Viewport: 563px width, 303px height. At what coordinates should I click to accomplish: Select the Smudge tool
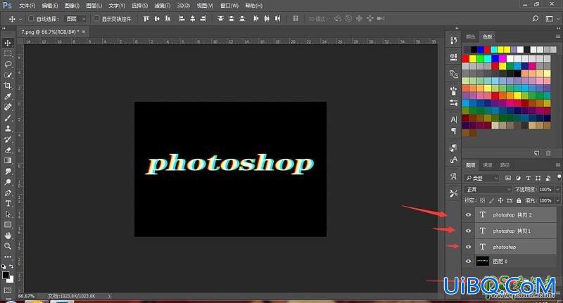tap(8, 172)
